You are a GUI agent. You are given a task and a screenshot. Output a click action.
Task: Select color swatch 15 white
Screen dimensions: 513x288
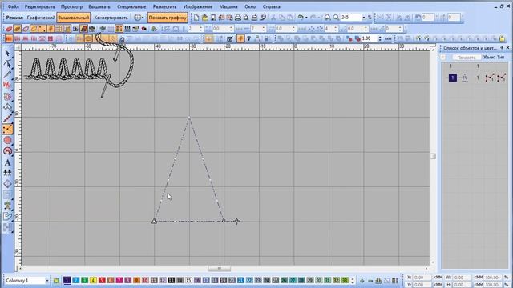point(188,280)
